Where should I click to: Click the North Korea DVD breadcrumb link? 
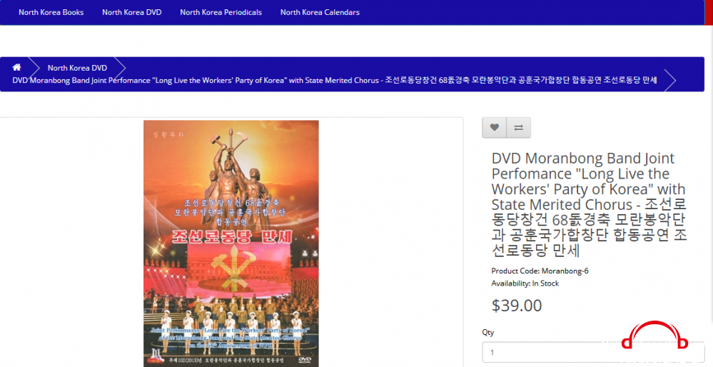pos(77,68)
